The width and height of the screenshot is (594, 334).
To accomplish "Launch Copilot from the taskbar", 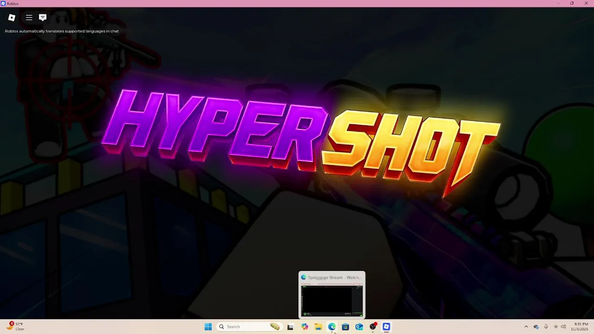I will tap(304, 327).
